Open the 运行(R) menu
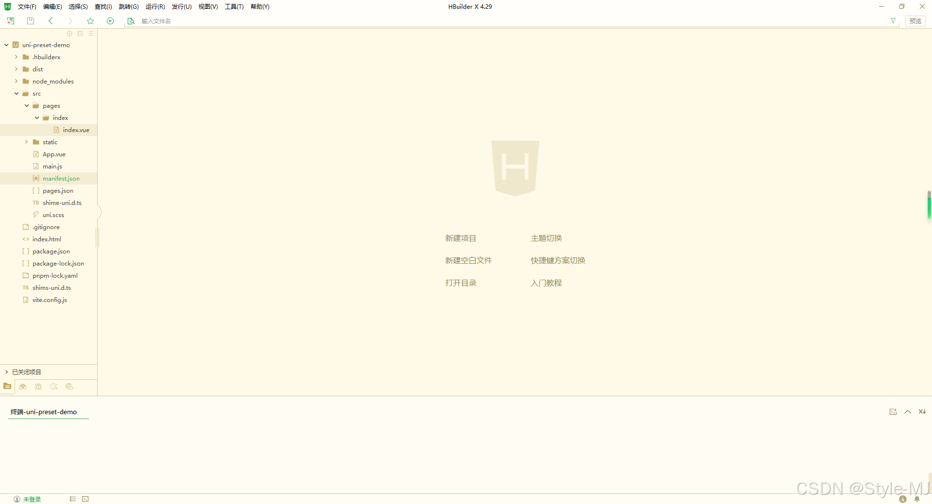The width and height of the screenshot is (932, 504). point(155,7)
